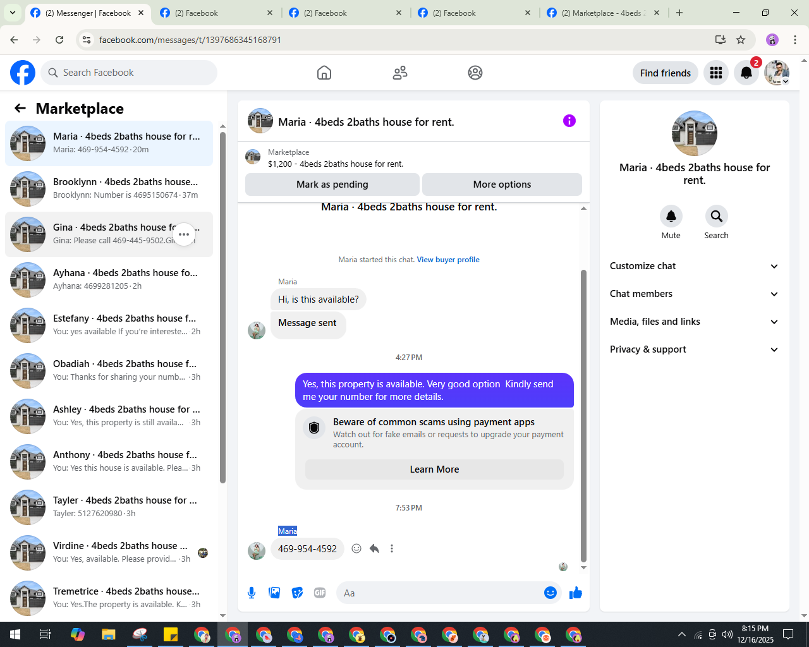Open Virdine's marketplace conversation
This screenshot has height=647, width=809.
pyautogui.click(x=109, y=553)
